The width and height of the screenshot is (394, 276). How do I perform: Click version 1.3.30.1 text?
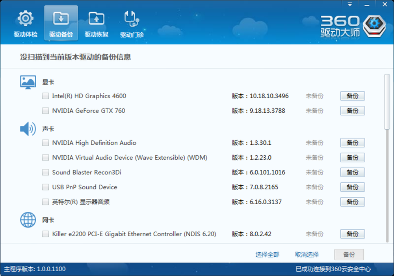pos(260,143)
